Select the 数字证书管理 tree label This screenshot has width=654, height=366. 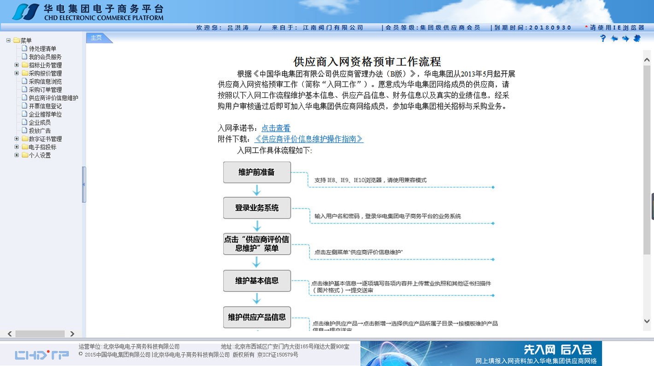pos(45,139)
